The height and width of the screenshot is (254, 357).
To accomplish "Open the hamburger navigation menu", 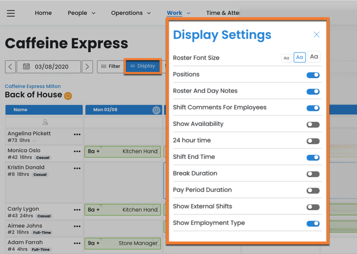I will pyautogui.click(x=11, y=13).
